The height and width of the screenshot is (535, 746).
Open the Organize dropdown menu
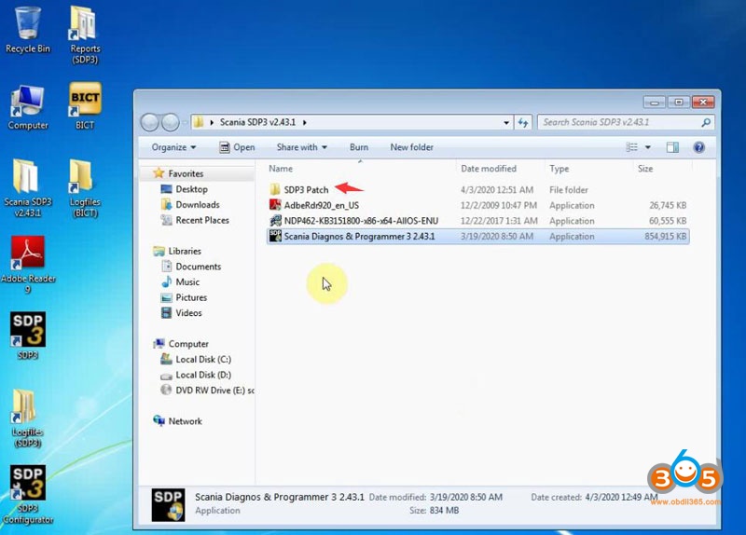click(x=173, y=147)
